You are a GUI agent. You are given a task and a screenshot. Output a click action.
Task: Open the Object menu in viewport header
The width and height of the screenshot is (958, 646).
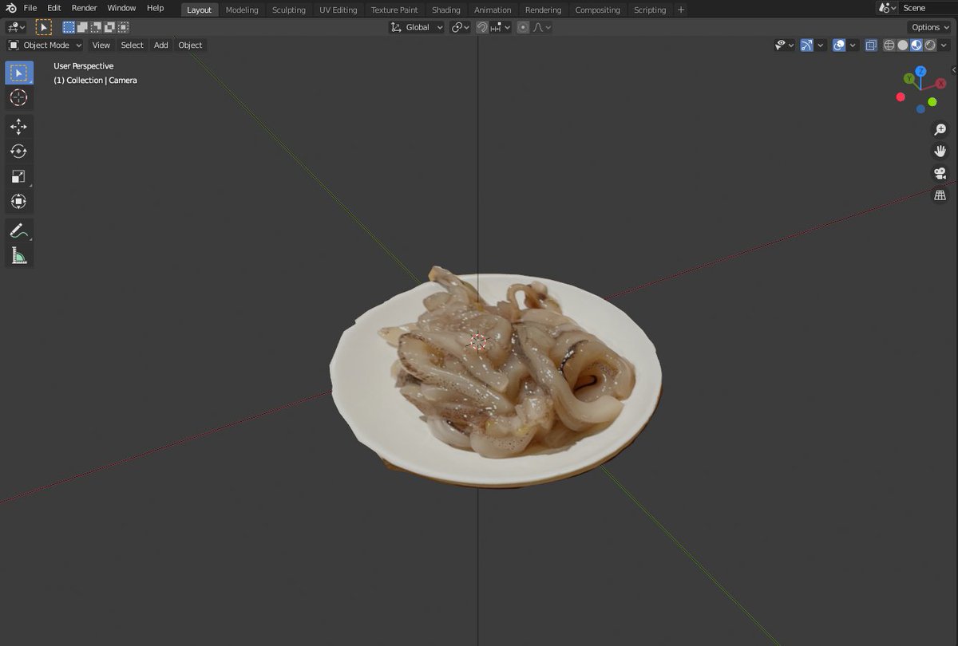(190, 45)
